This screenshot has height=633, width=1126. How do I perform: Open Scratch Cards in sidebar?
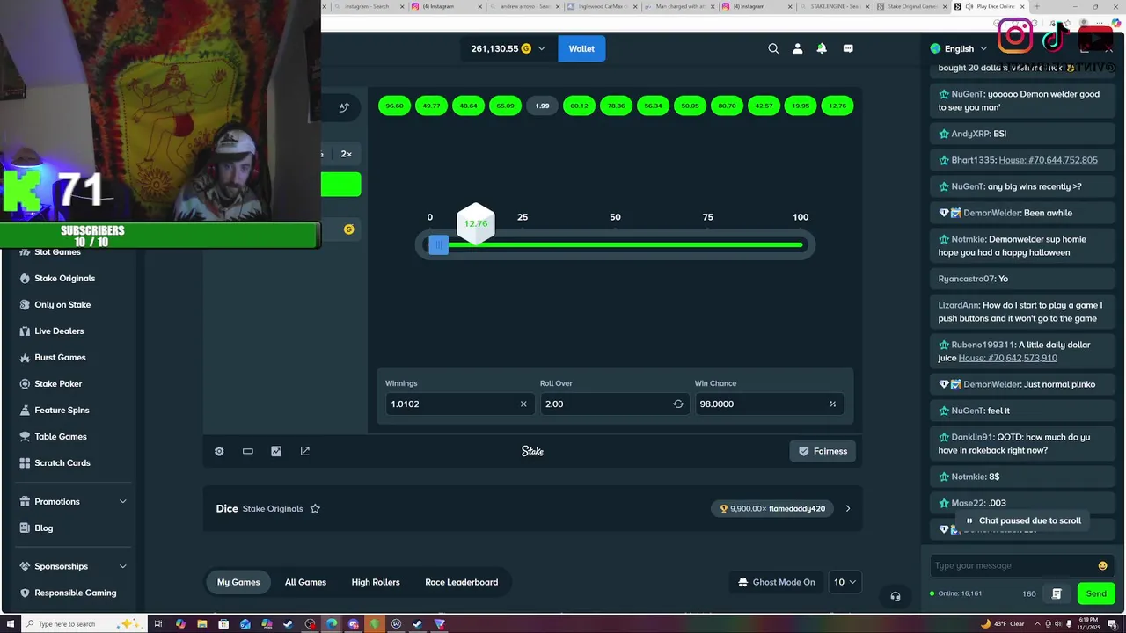62,462
